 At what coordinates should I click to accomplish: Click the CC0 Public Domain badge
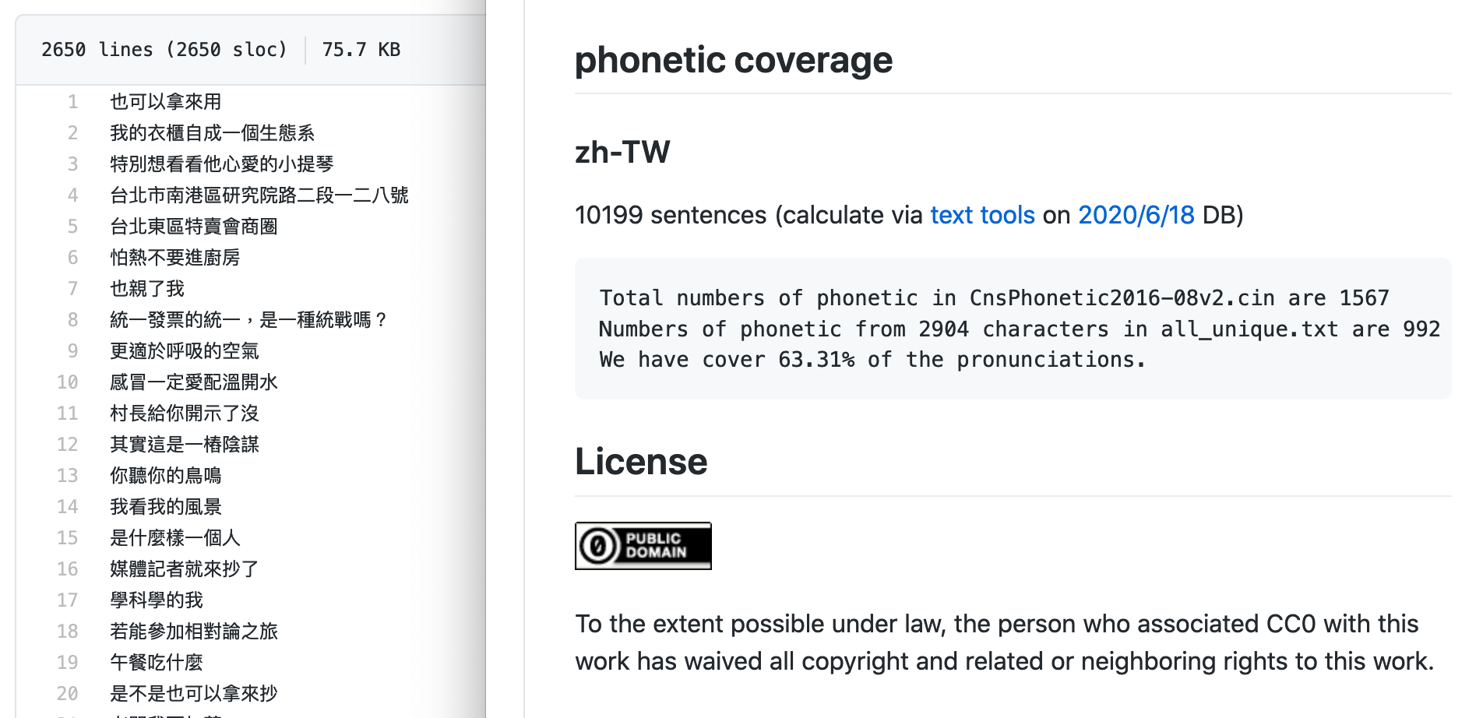[643, 546]
